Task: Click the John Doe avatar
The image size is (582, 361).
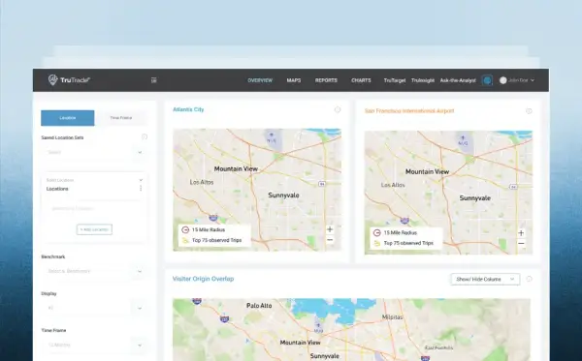Action: pyautogui.click(x=502, y=80)
